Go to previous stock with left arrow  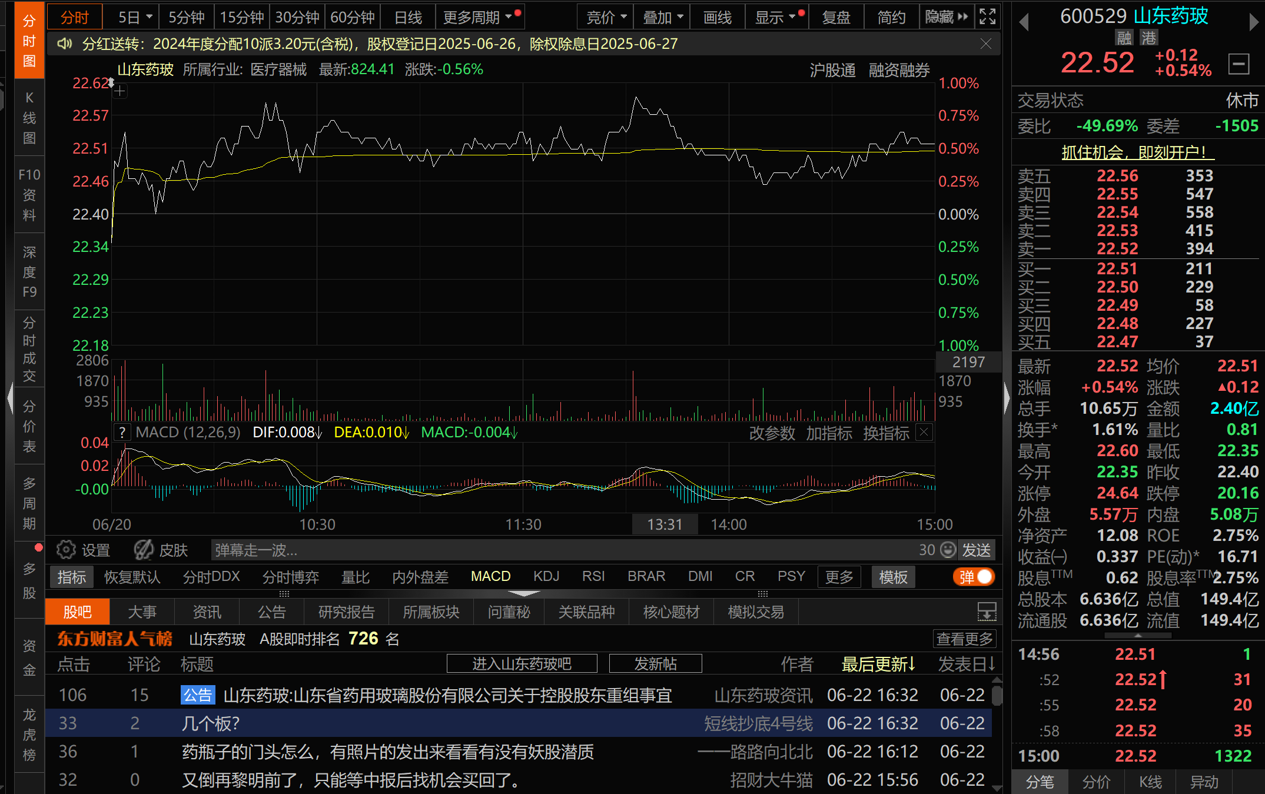pyautogui.click(x=1024, y=22)
